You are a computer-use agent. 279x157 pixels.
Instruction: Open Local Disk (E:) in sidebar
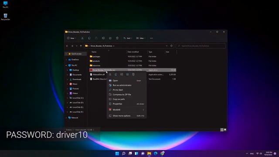[x=78, y=107]
